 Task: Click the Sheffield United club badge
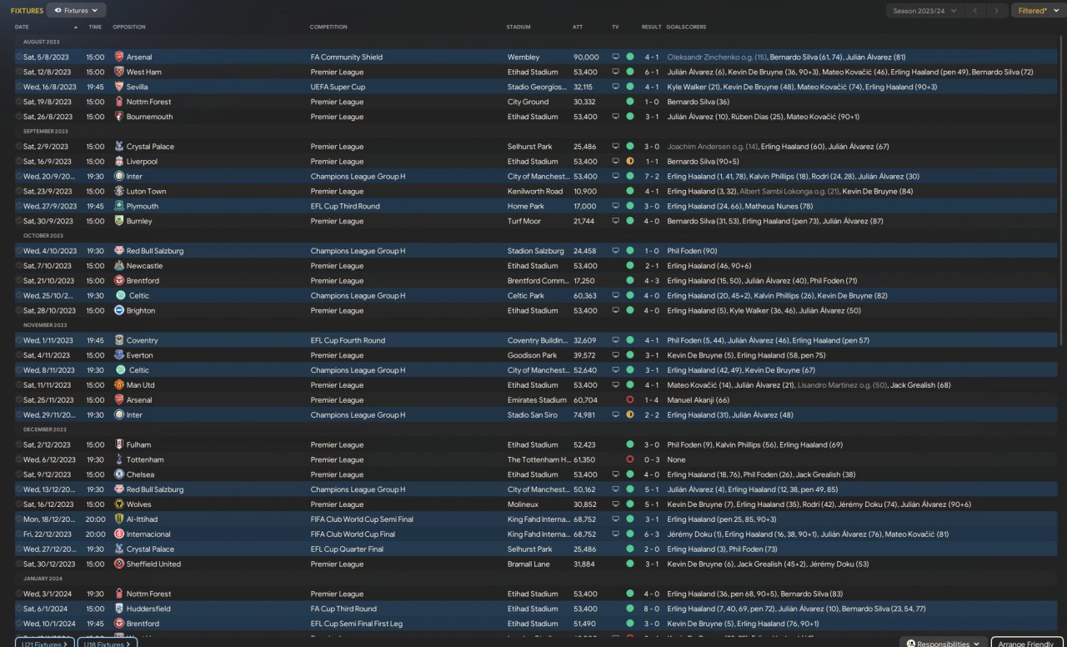(x=118, y=564)
